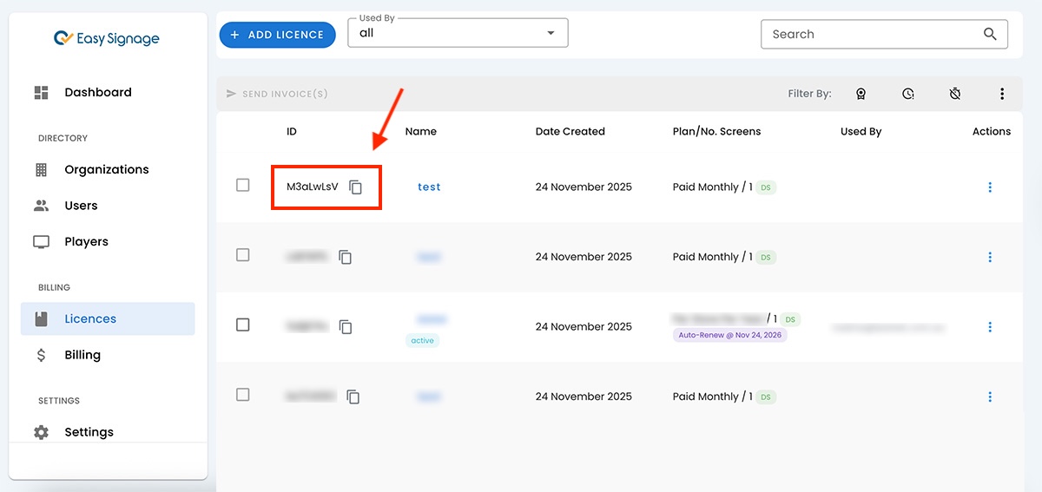Tick the checkbox of the active licence row

243,325
